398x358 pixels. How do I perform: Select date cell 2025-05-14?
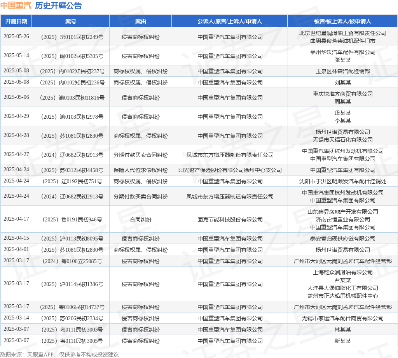pos(16,55)
